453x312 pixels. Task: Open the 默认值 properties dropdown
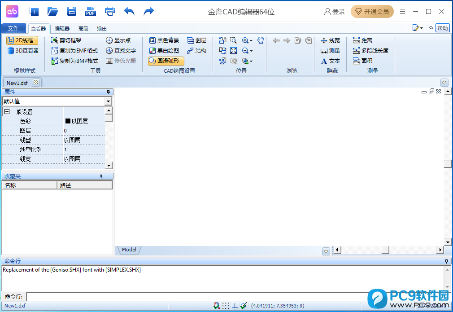109,101
